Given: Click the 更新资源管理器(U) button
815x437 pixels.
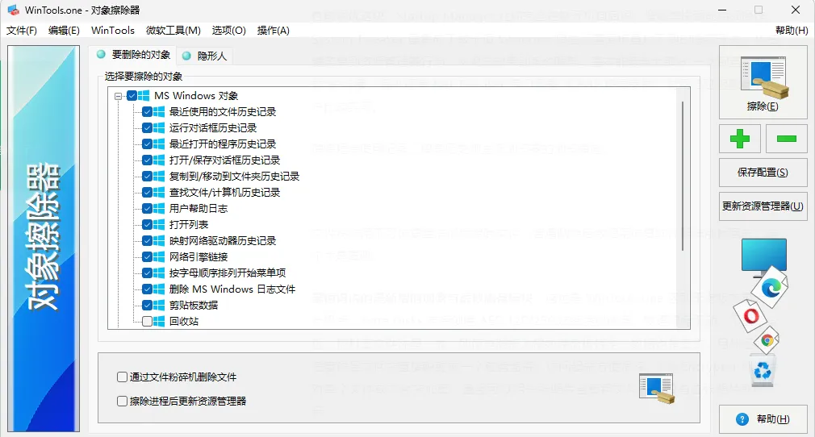Looking at the screenshot, I should point(763,206).
